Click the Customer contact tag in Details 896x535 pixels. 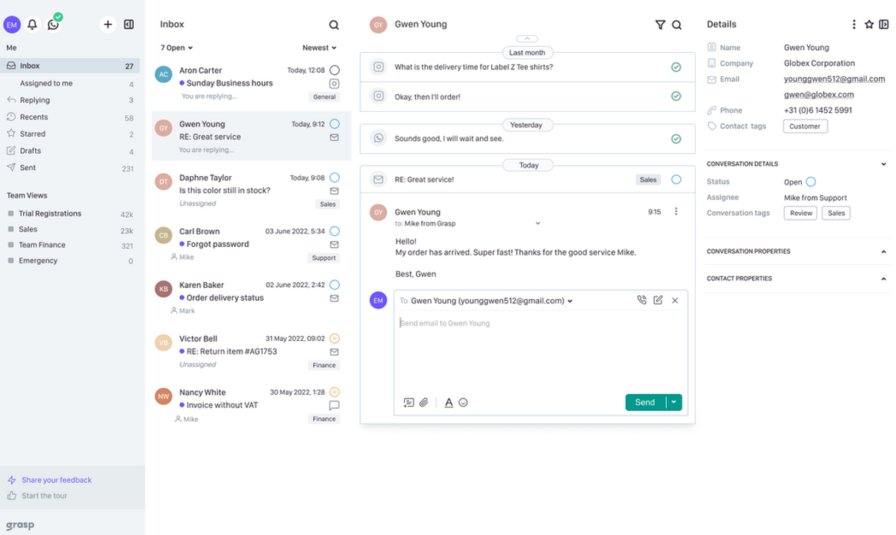click(805, 126)
